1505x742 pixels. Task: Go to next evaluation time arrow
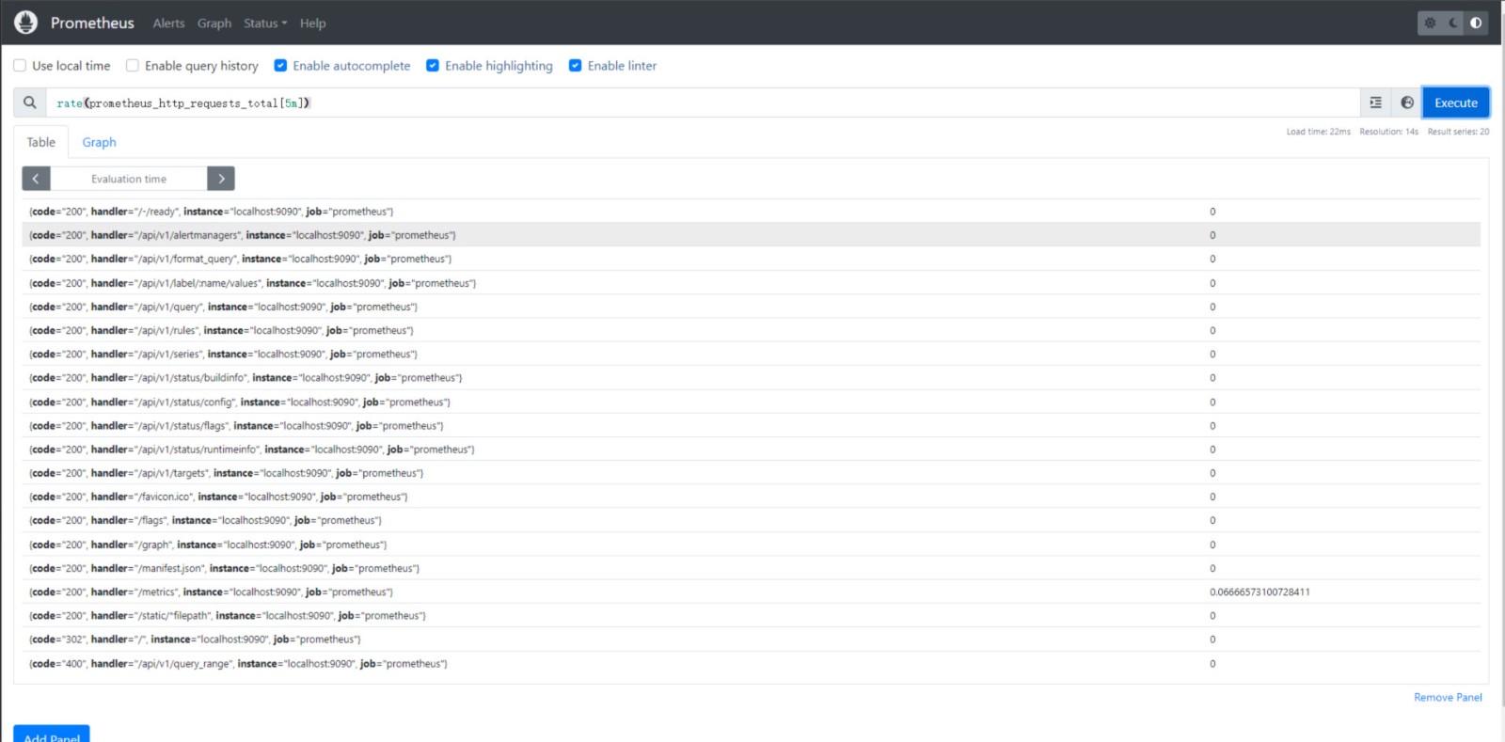221,179
